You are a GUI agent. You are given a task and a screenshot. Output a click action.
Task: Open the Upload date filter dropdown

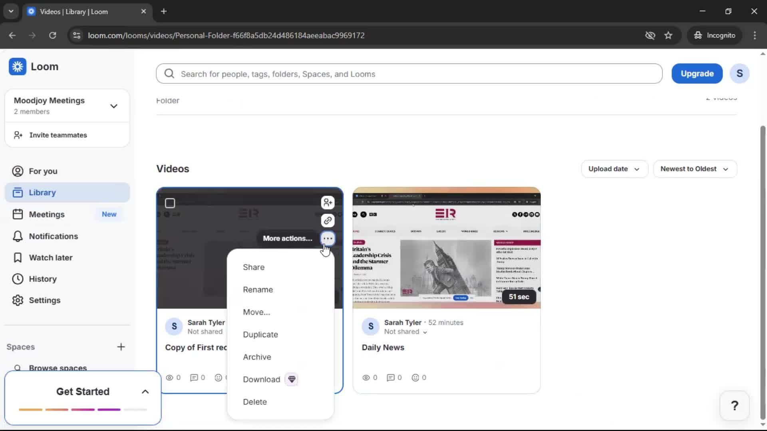[x=614, y=169]
